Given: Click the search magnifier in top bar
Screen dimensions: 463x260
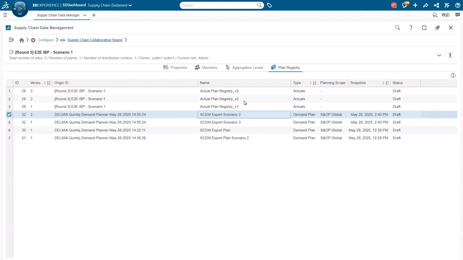Looking at the screenshot, I should 259,5.
